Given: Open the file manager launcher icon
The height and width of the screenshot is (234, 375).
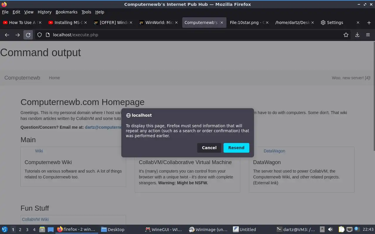Looking at the screenshot, I should (42, 229).
